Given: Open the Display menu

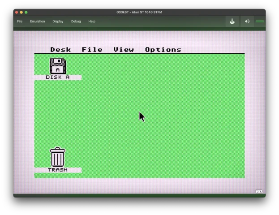Looking at the screenshot, I should (58, 21).
